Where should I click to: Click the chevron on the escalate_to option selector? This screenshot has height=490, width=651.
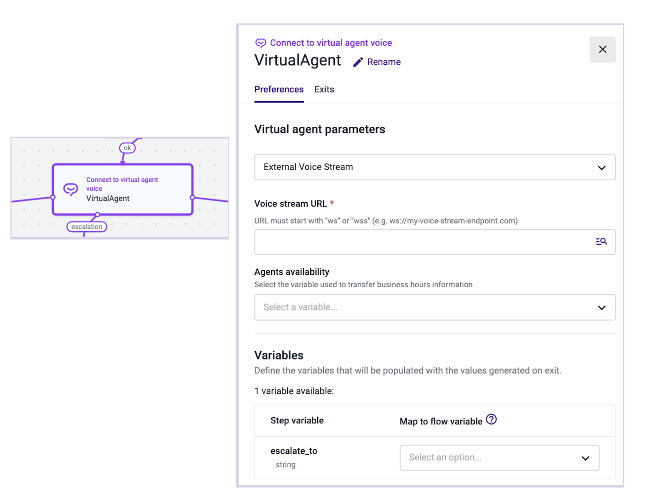click(x=585, y=458)
